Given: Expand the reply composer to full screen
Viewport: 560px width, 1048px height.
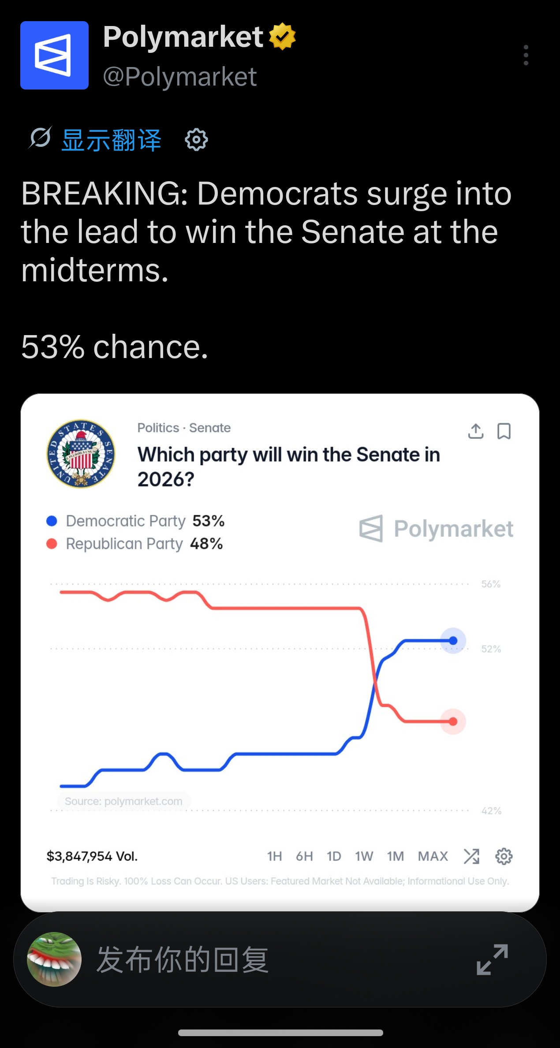Looking at the screenshot, I should pos(493,959).
